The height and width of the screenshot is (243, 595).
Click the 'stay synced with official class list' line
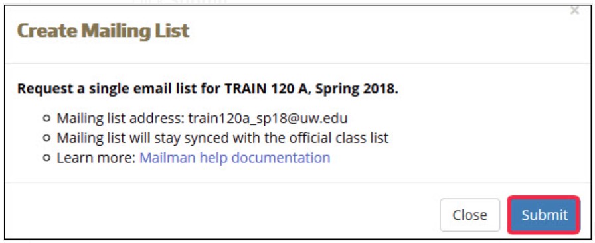pos(222,138)
